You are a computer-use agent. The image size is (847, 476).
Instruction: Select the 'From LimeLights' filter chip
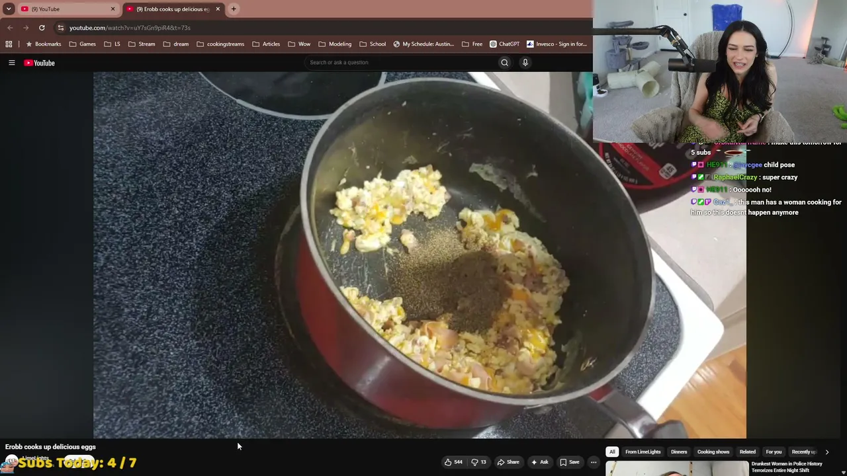click(643, 452)
